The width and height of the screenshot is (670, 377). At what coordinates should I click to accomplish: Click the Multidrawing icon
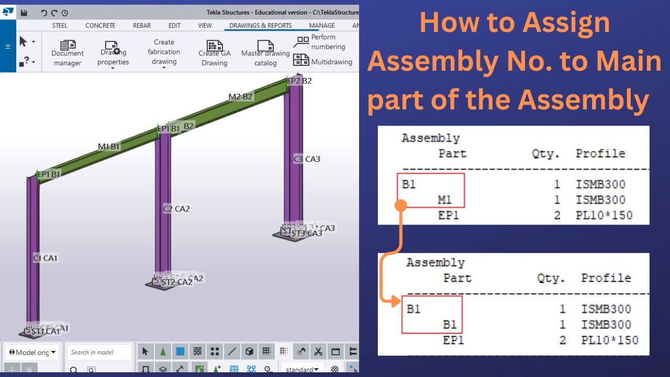pos(301,60)
